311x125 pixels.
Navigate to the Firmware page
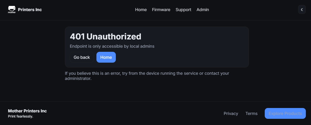coord(161,10)
